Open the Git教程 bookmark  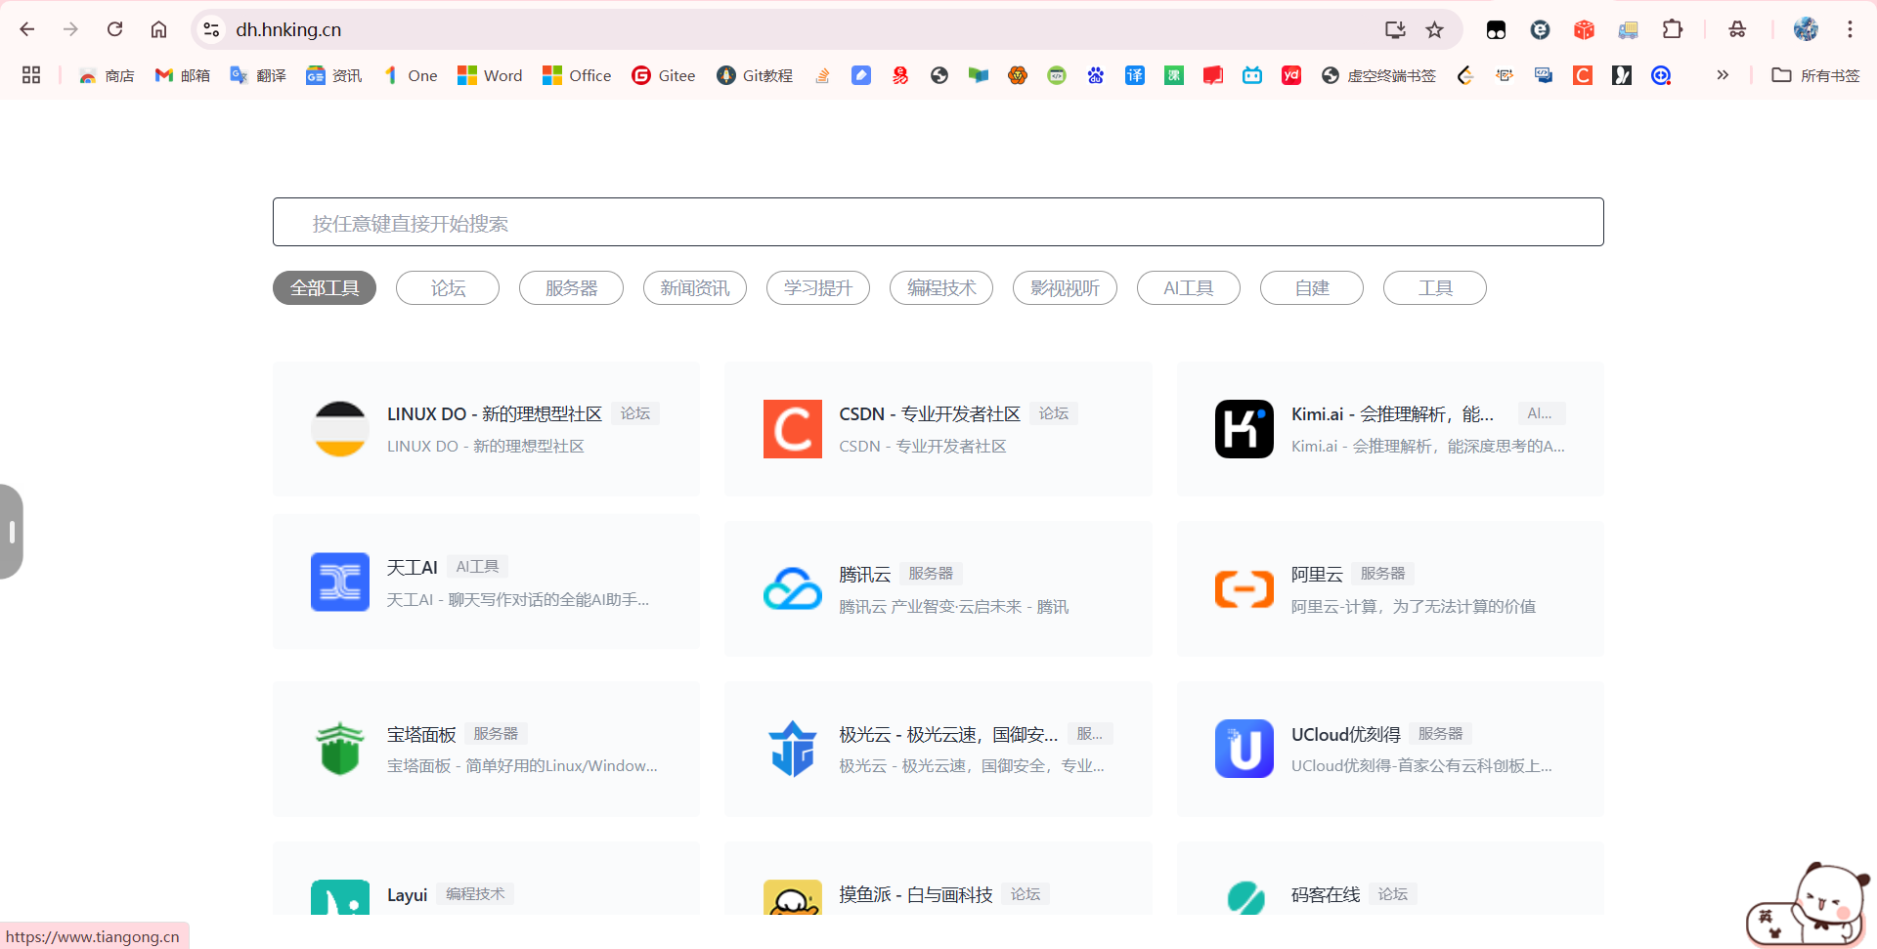pos(755,75)
